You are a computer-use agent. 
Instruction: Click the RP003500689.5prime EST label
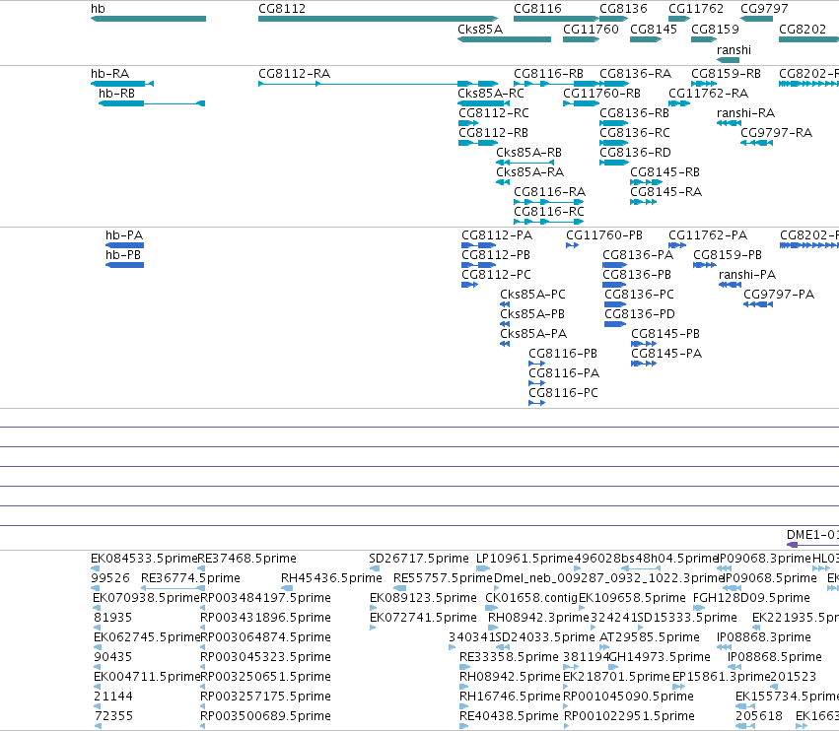[265, 716]
